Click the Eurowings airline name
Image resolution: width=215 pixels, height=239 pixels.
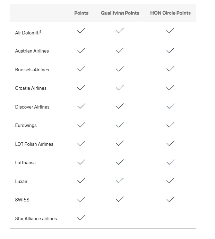[x=26, y=125]
